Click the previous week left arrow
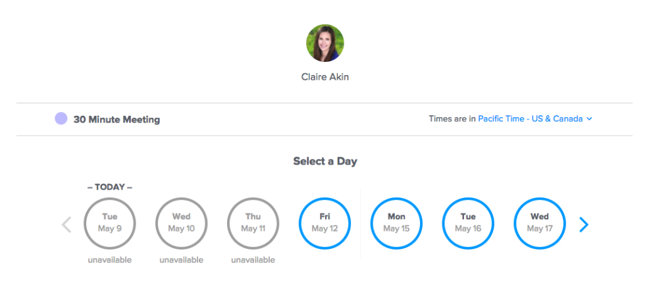This screenshot has height=287, width=651. coord(66,224)
